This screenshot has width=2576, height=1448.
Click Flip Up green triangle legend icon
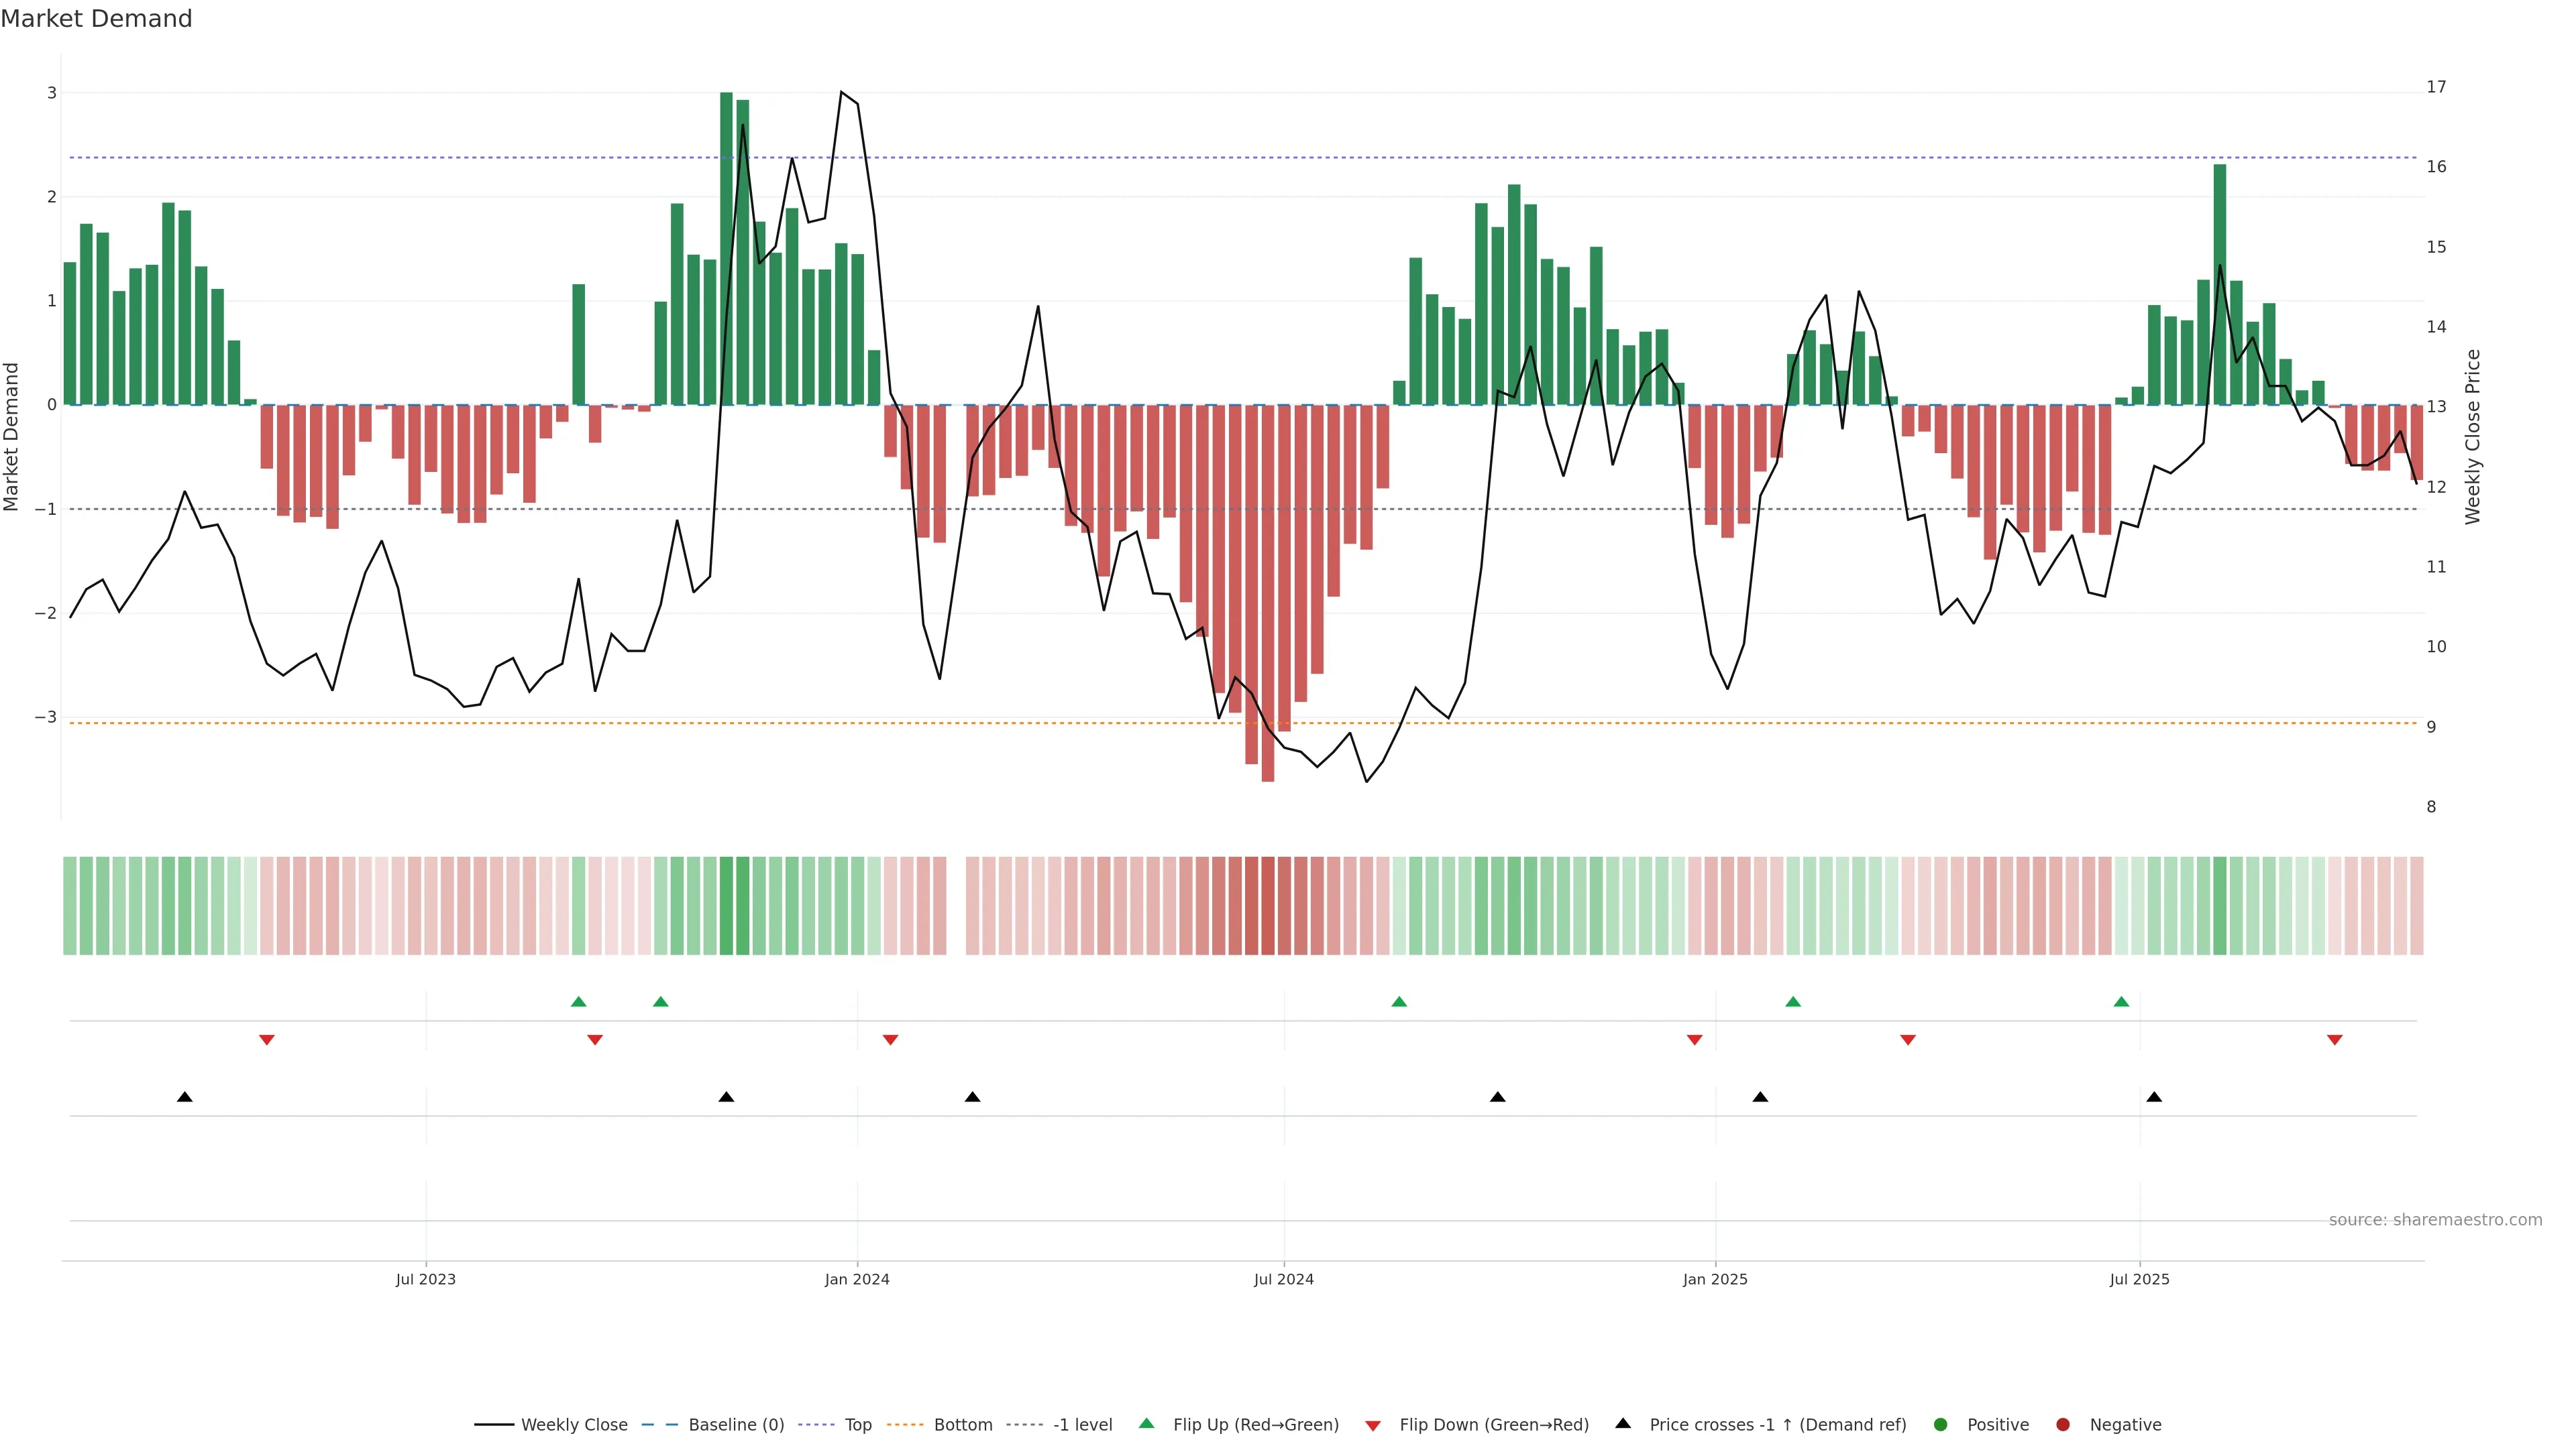pyautogui.click(x=1147, y=1423)
